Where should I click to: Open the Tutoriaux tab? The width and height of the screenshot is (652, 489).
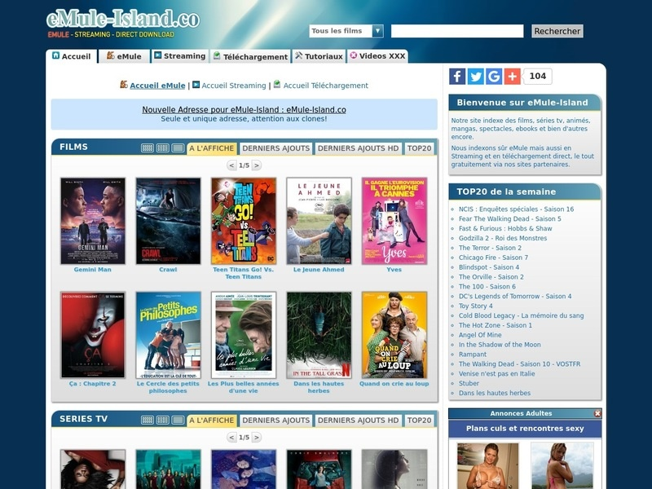coord(319,56)
